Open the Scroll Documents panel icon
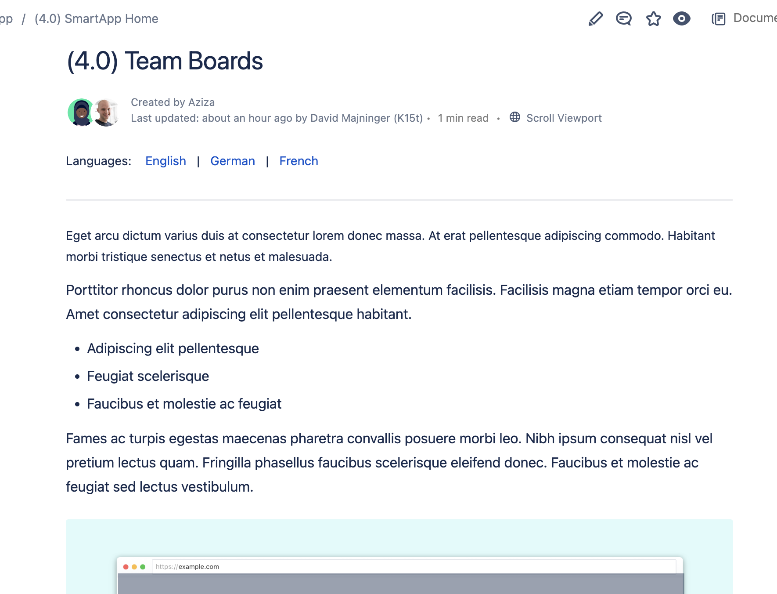Viewport: 777px width, 594px height. click(x=719, y=19)
